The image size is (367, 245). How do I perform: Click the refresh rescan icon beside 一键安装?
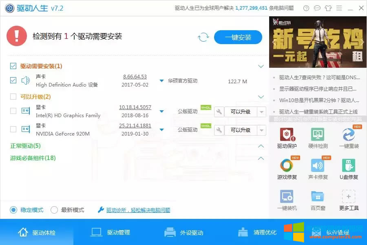203,37
